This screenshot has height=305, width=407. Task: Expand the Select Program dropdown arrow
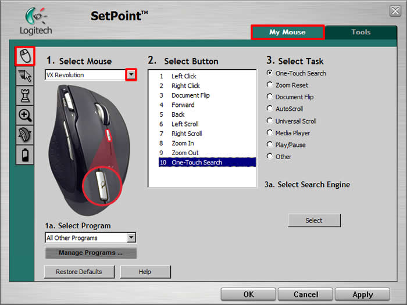pyautogui.click(x=131, y=238)
